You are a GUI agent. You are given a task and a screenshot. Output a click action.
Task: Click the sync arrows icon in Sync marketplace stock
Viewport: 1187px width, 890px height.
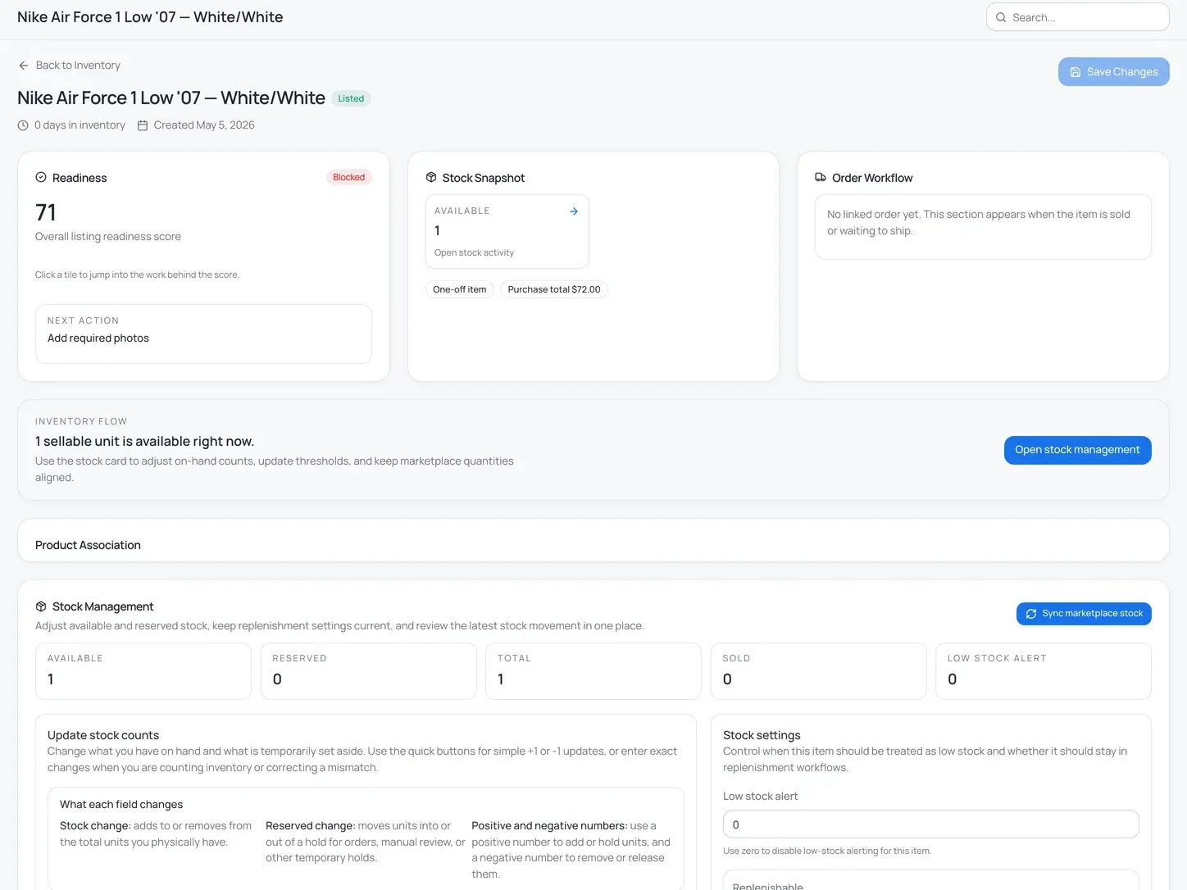pos(1031,614)
